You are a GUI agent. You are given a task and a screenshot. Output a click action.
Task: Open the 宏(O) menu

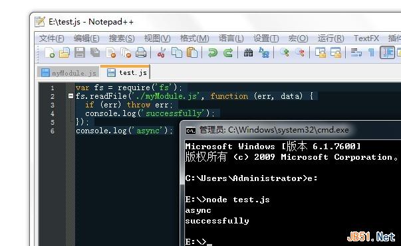[298, 38]
